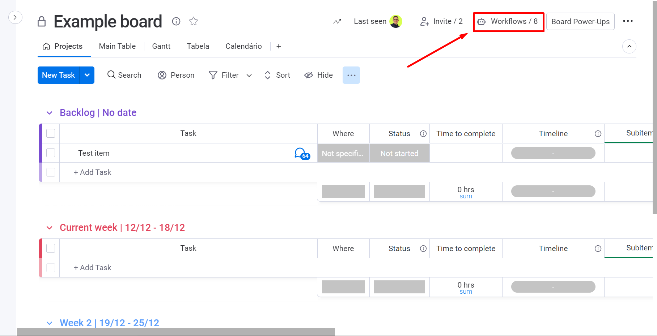
Task: Open the Invite / 2 members button
Action: [441, 21]
